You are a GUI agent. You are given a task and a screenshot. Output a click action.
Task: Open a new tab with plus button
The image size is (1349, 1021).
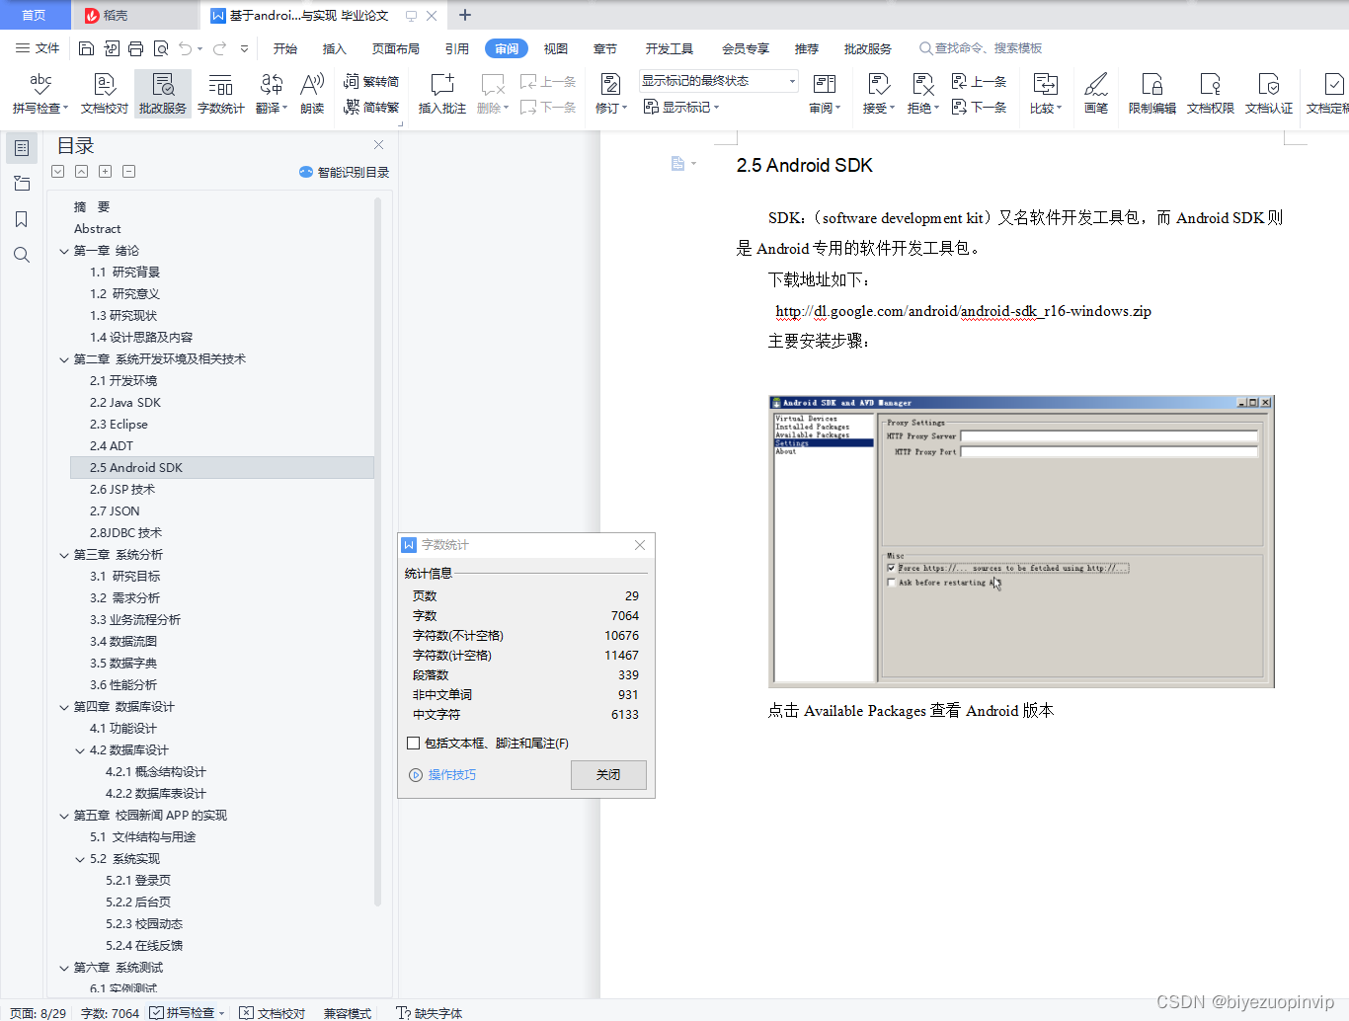click(465, 15)
